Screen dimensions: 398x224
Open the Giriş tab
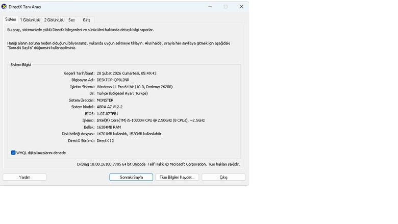[x=86, y=20]
